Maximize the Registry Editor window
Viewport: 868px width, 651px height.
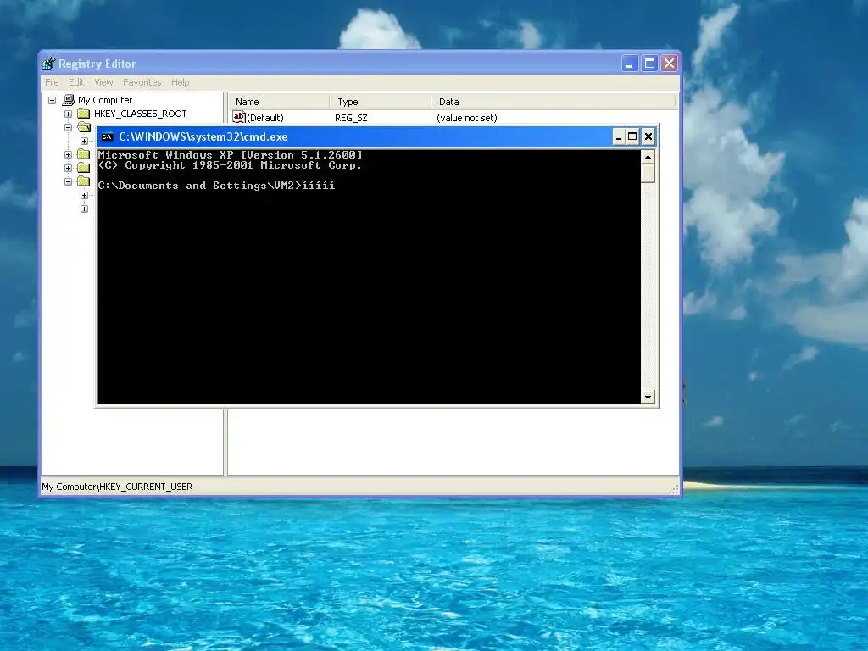(x=649, y=64)
